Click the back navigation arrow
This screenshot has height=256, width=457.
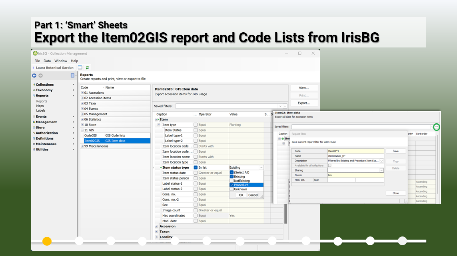34,75
